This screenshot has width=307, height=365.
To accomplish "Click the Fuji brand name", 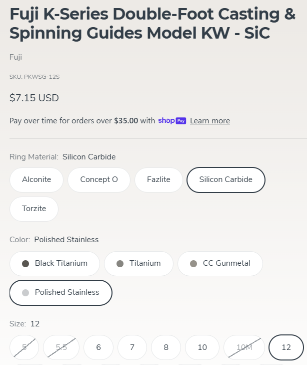I will pos(16,57).
